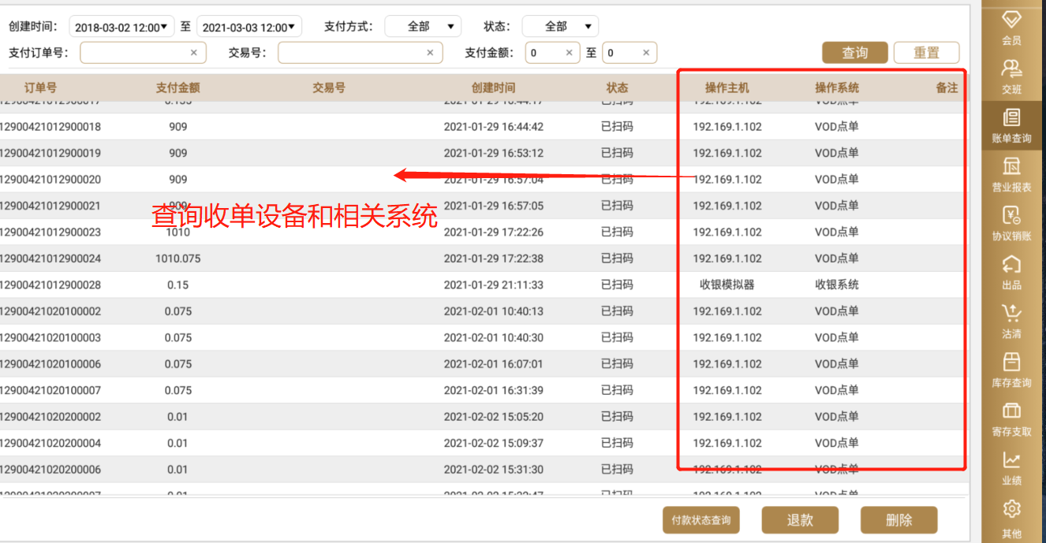Select order ending in 020100002
The image size is (1046, 543).
[50, 311]
